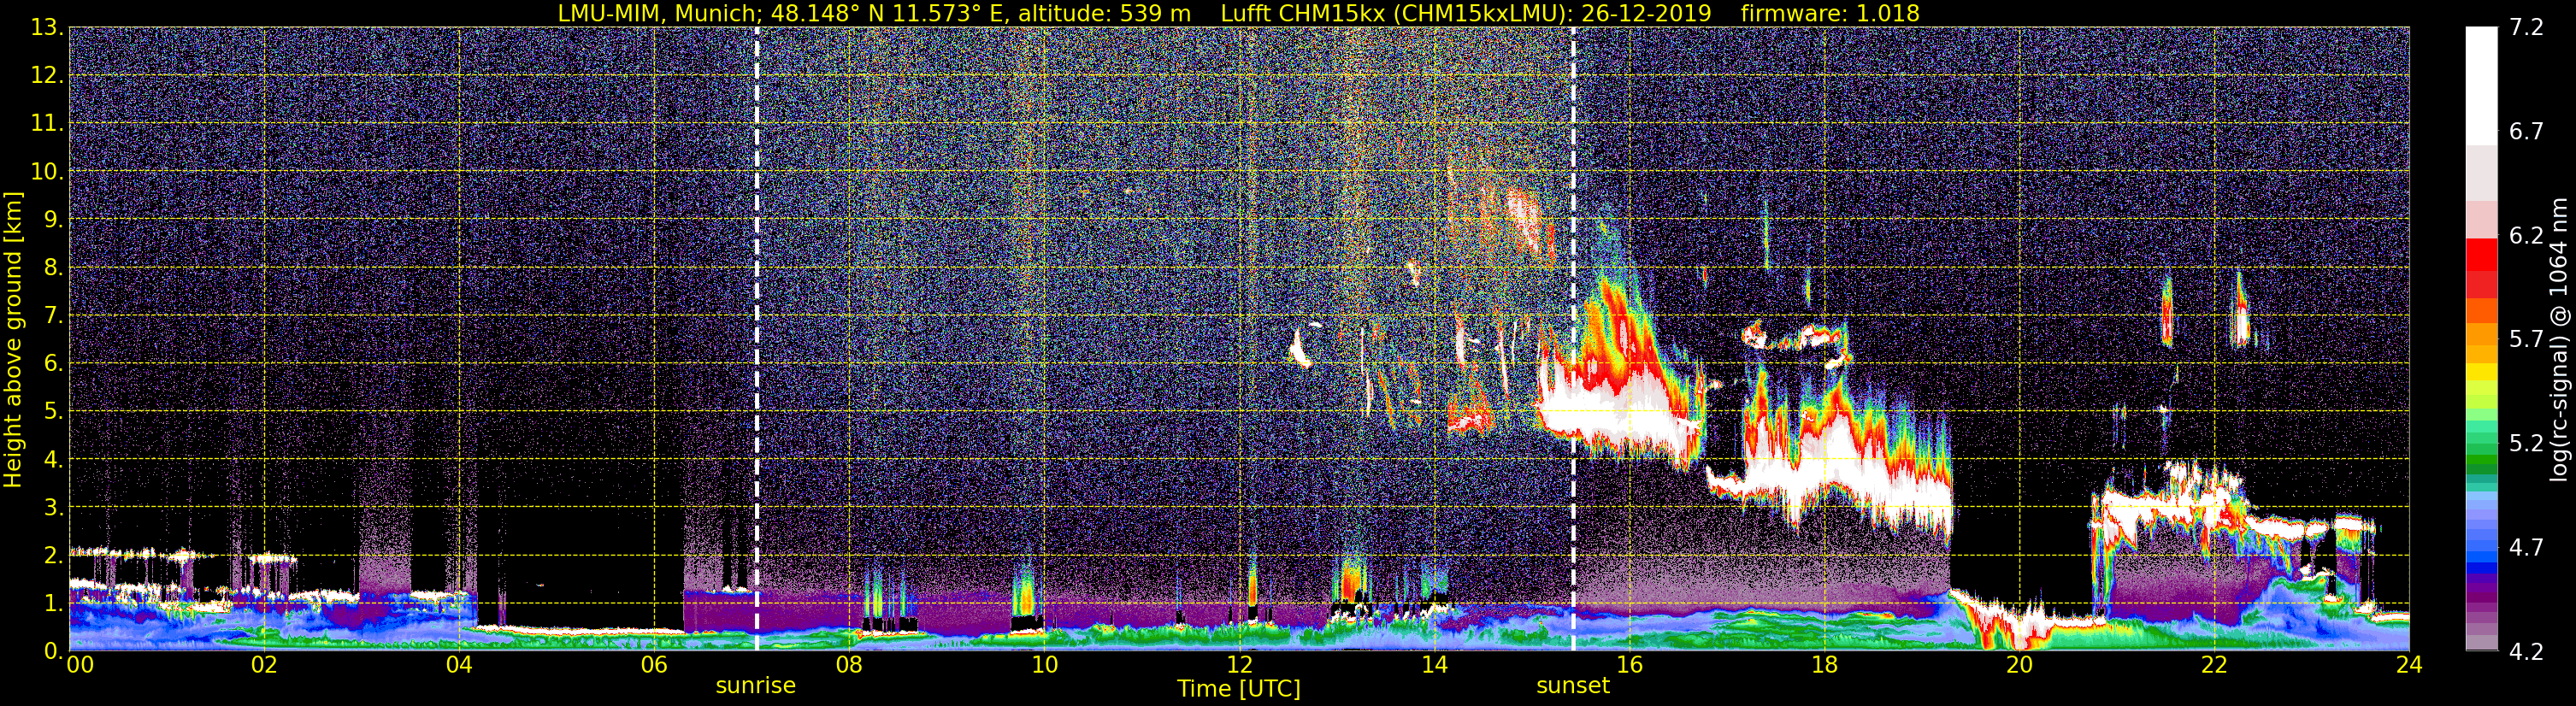Click the x-axis tick label '02'
The image size is (2576, 706).
(x=263, y=666)
